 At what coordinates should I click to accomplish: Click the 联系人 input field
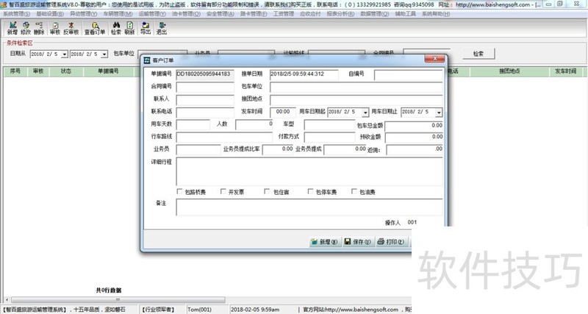pos(204,99)
